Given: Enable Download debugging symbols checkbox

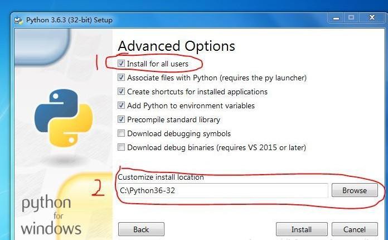Looking at the screenshot, I should pyautogui.click(x=121, y=133).
